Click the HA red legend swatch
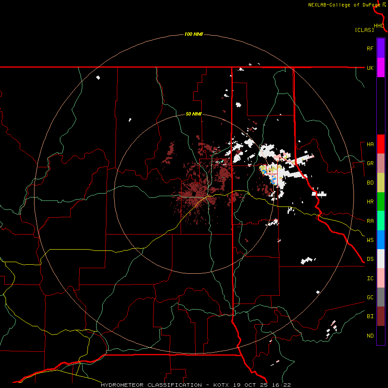 [x=381, y=144]
